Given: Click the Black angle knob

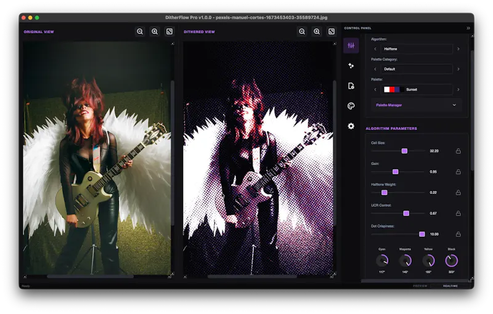Looking at the screenshot, I should tap(452, 260).
